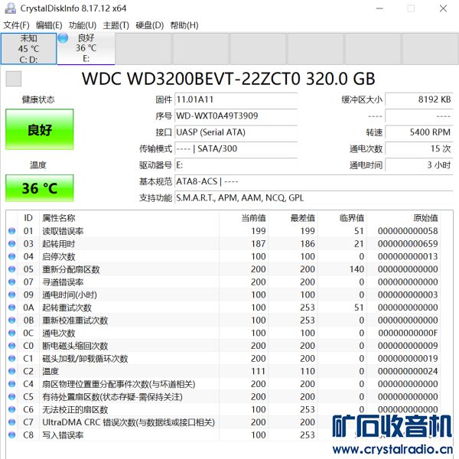The height and width of the screenshot is (459, 459).
Task: Click raw value 000000000058
Action: pos(408,231)
